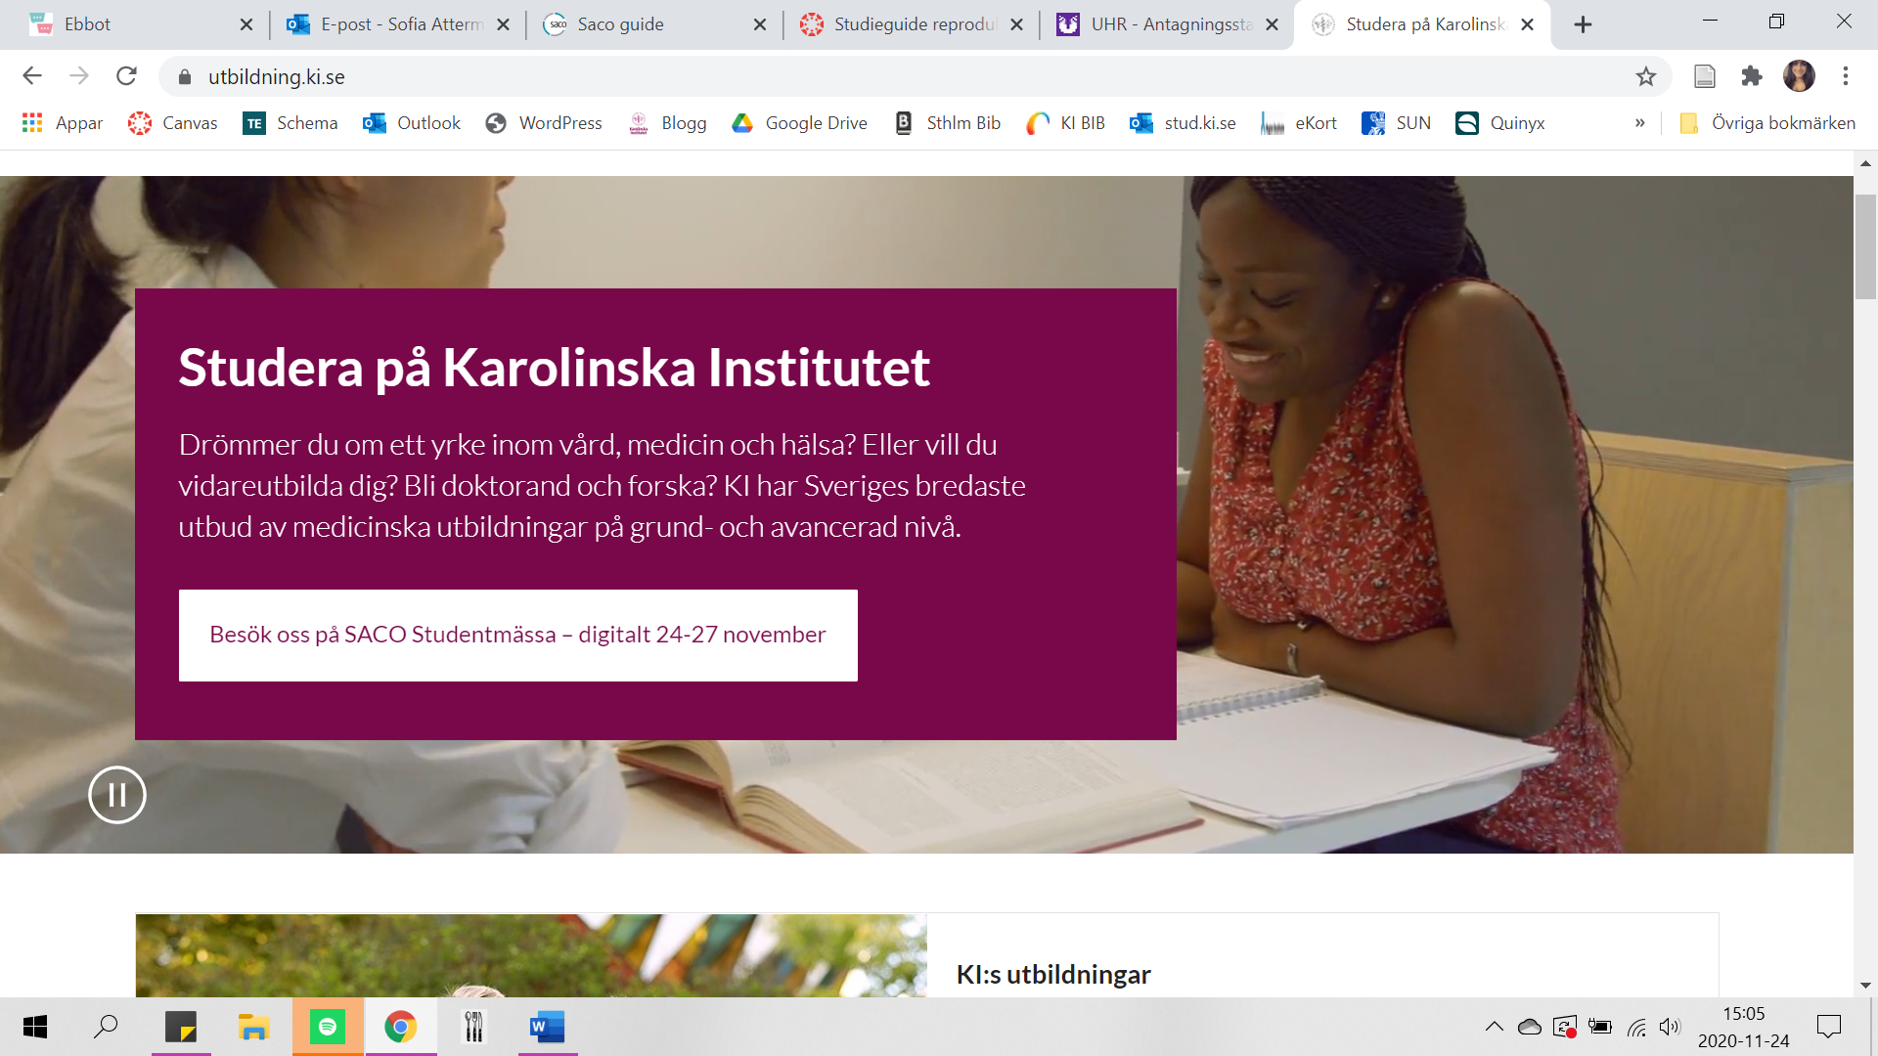Show hidden system tray icons
The image size is (1878, 1056).
pyautogui.click(x=1494, y=1027)
